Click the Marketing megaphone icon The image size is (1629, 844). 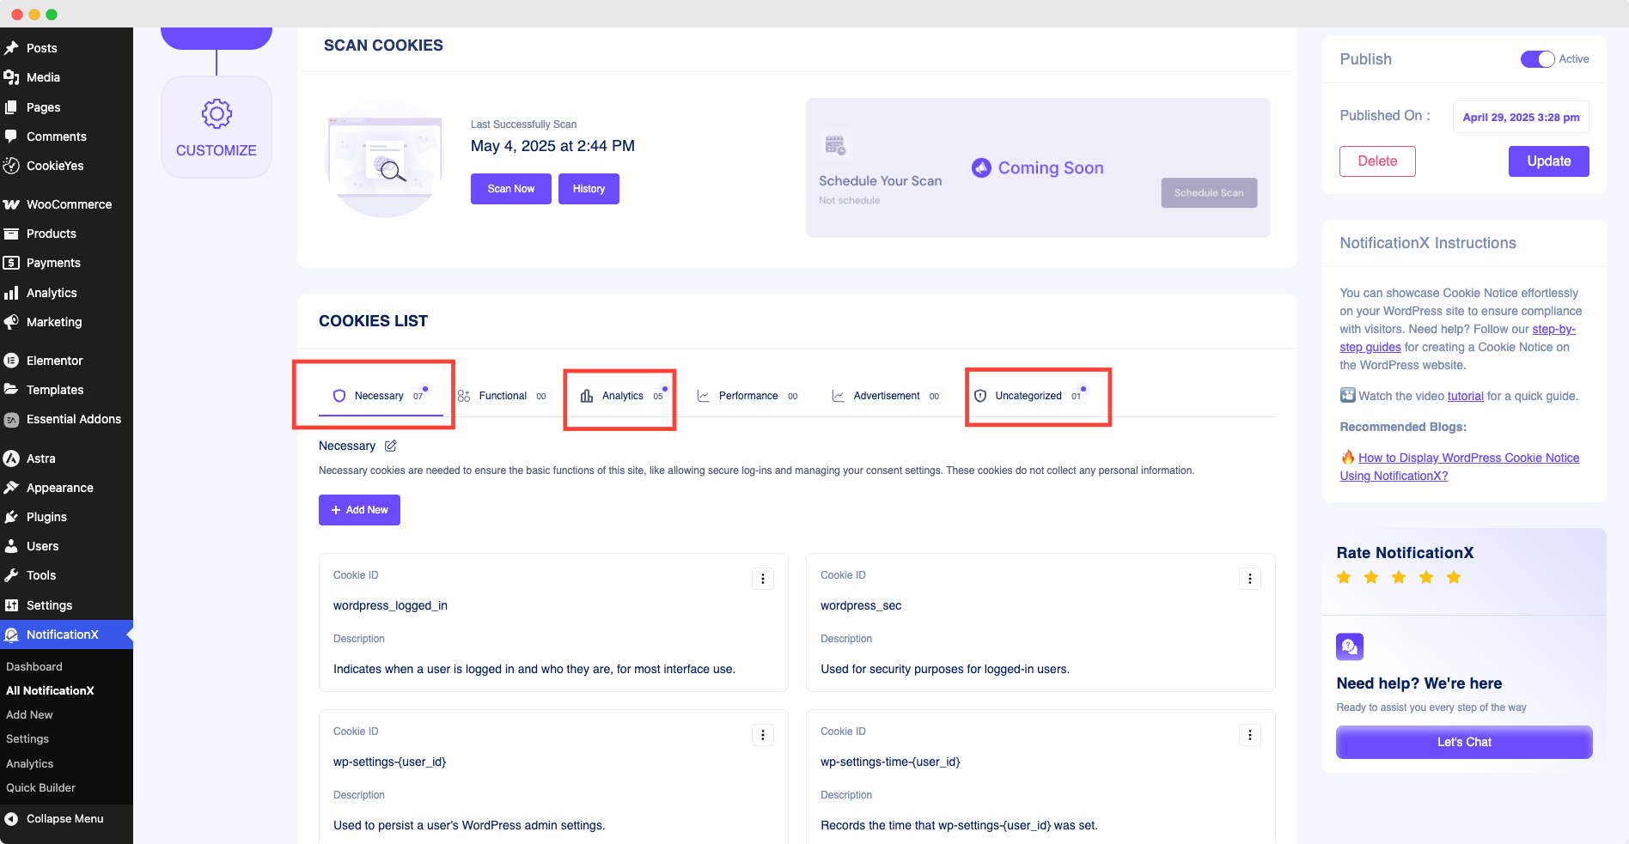coord(11,322)
